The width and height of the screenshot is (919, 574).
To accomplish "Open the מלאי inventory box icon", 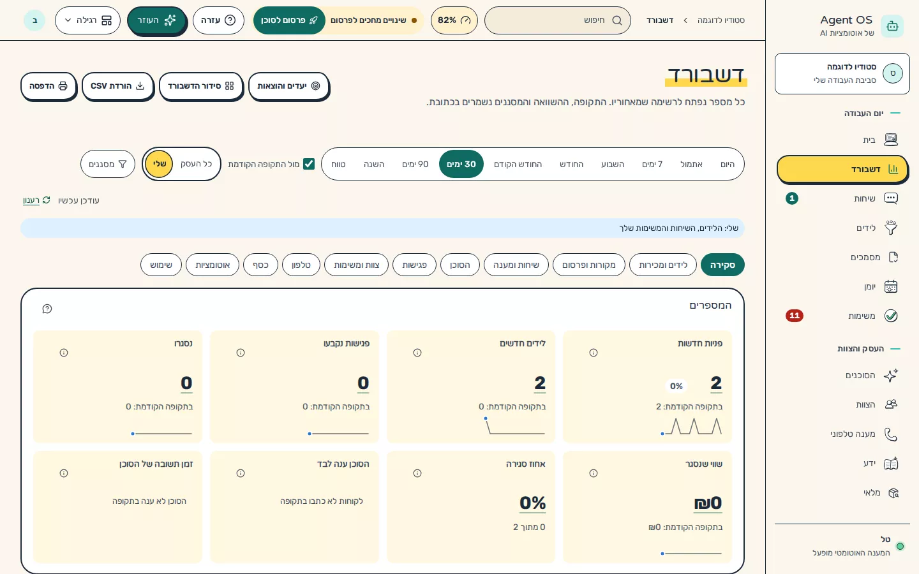I will [893, 492].
